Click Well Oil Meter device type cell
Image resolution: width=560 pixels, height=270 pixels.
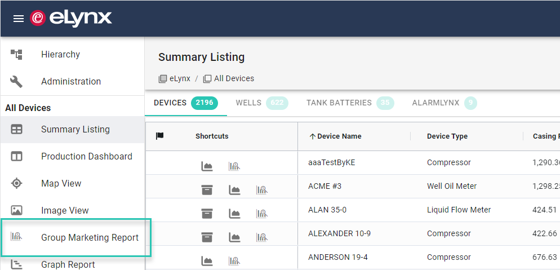click(452, 186)
